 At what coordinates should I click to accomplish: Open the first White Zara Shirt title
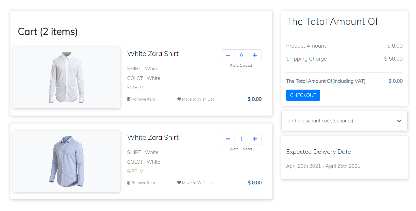pos(153,54)
